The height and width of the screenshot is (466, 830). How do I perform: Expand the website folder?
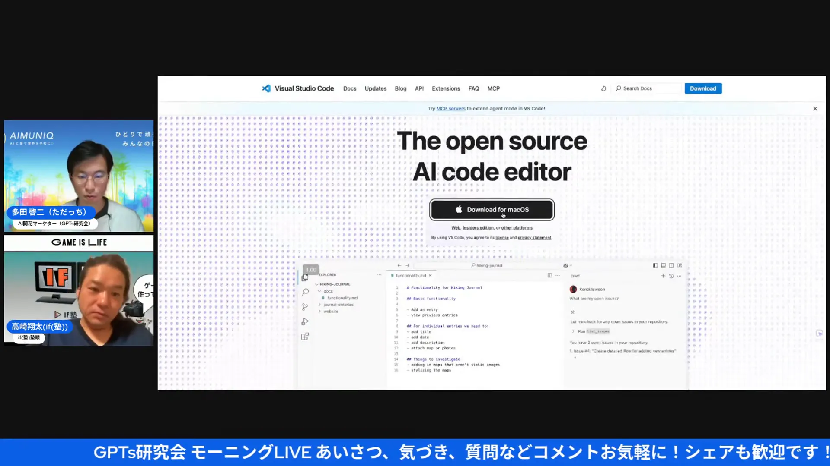[329, 312]
